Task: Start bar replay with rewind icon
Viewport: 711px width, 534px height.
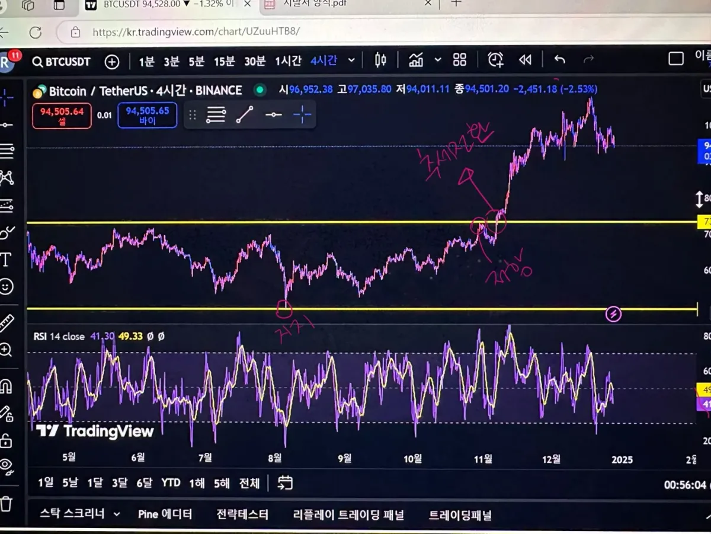Action: (x=525, y=59)
